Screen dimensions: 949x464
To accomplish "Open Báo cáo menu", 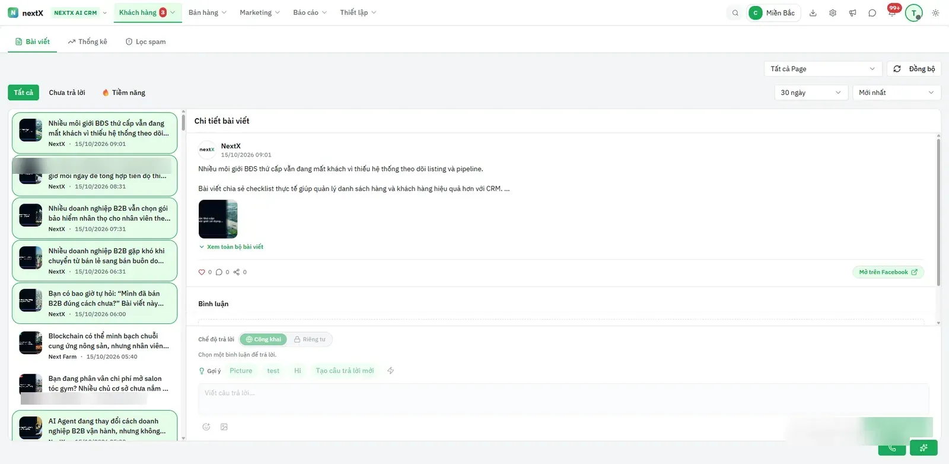I will [310, 12].
